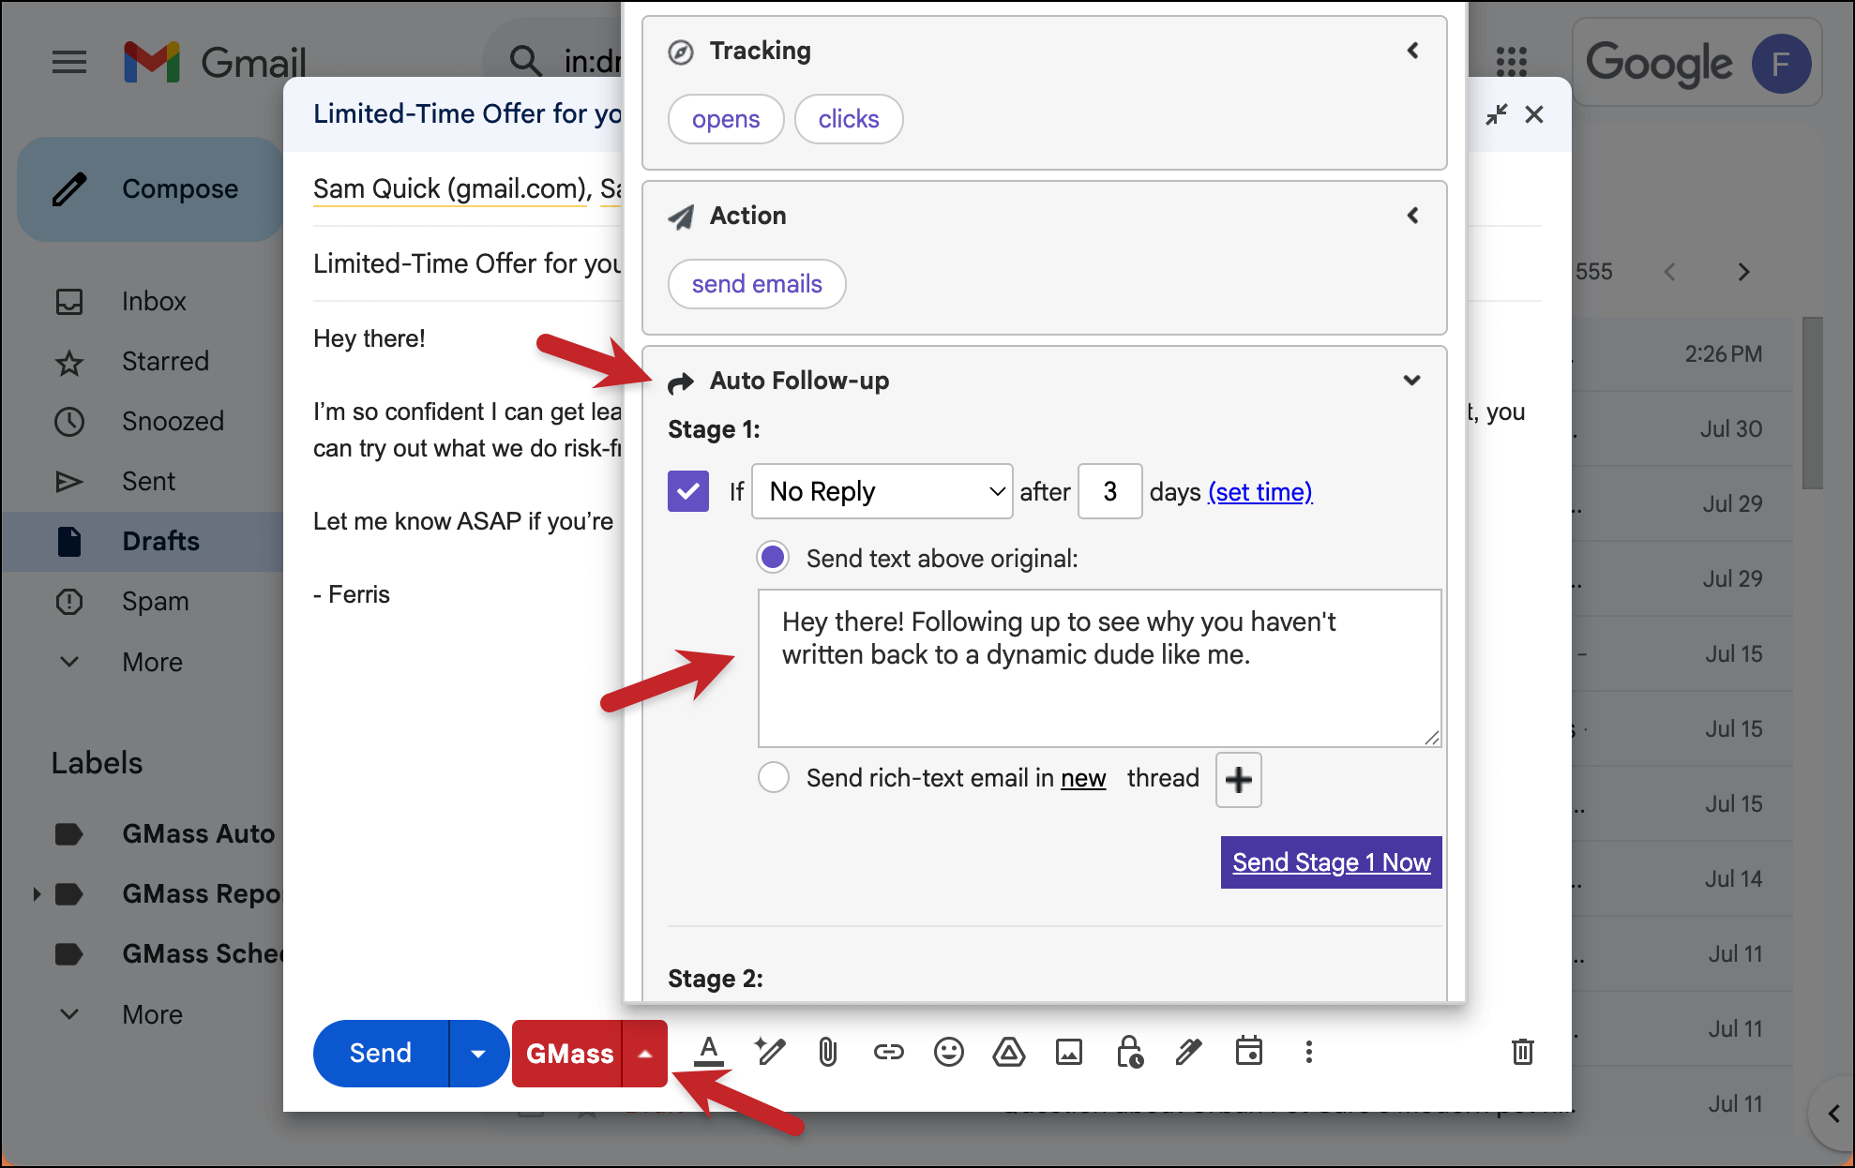Click the Google Drive insert icon
Screen dimensions: 1855x1168
1008,1052
